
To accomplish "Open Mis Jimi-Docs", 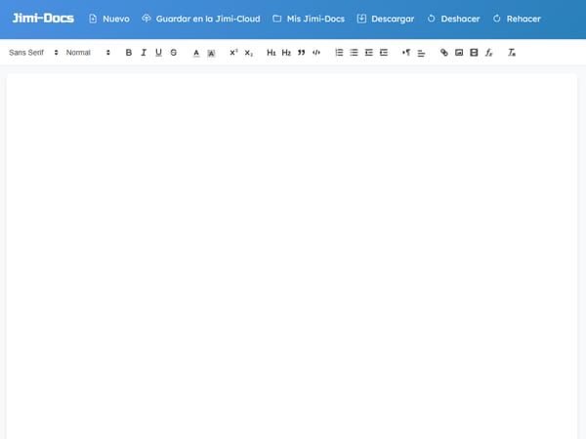I will point(309,19).
